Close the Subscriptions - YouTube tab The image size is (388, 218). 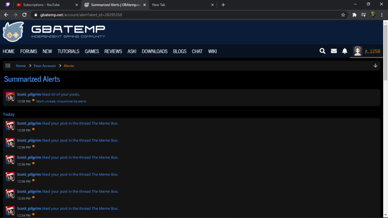[77, 5]
